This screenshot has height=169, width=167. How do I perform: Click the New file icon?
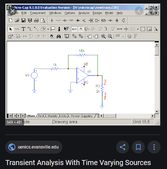10,20
